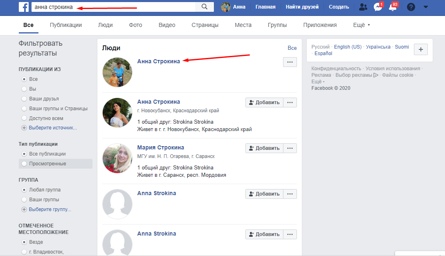Switch to the Люди tab

click(x=105, y=25)
